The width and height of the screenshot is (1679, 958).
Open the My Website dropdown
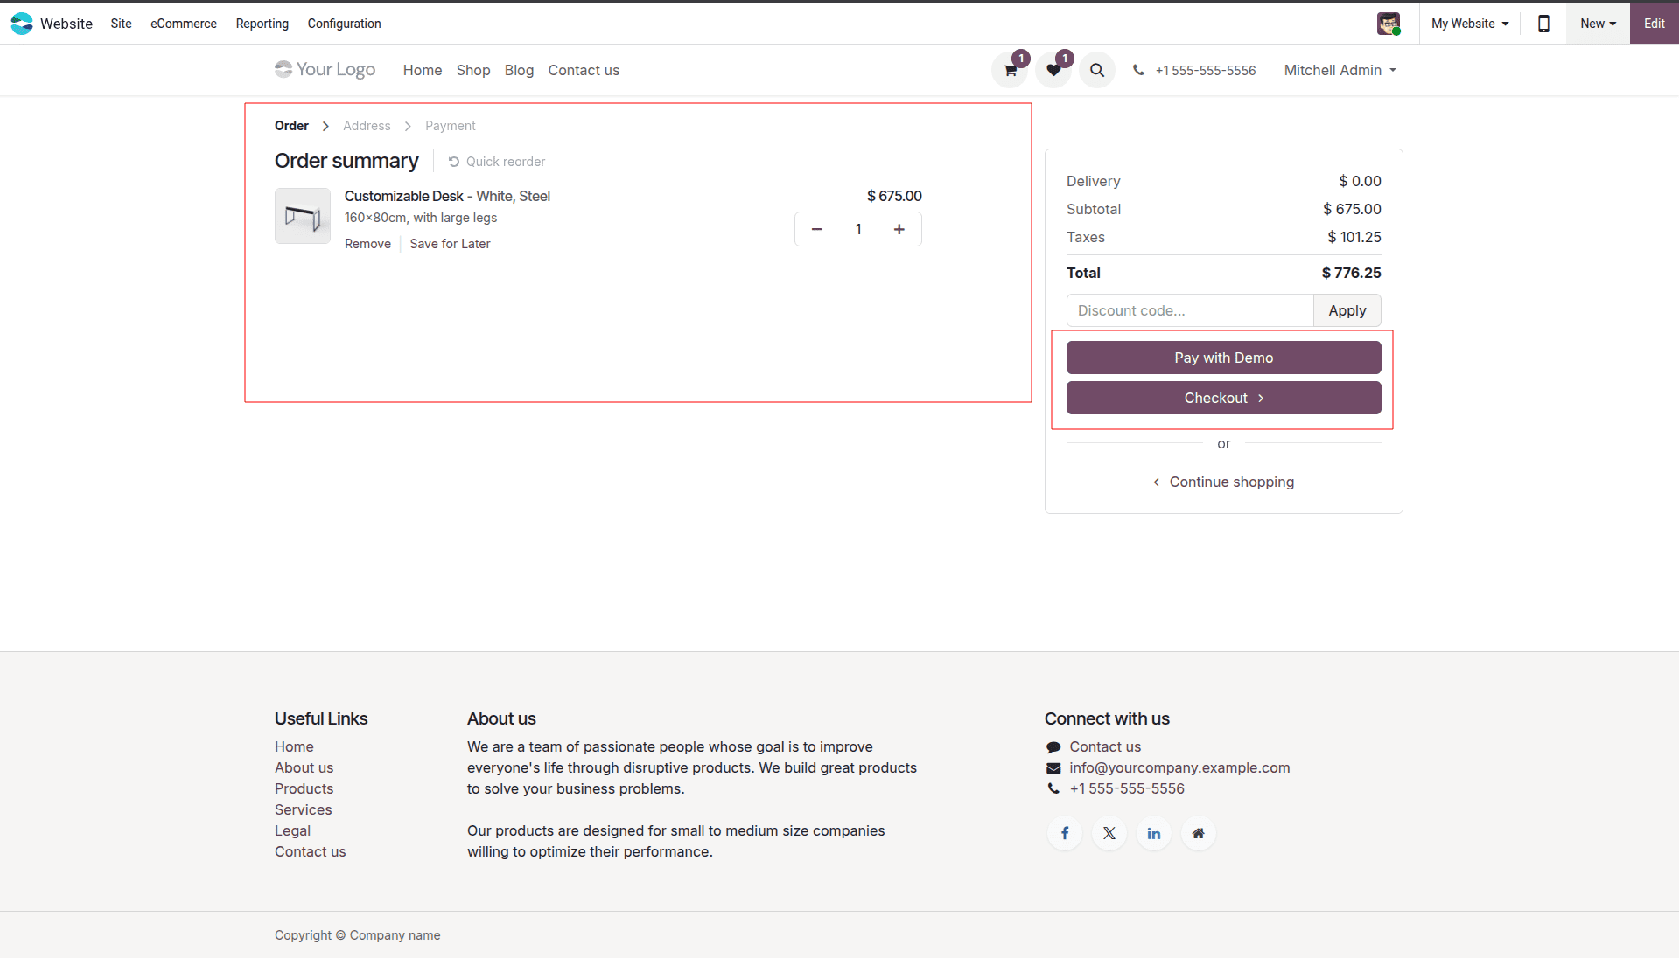coord(1468,24)
